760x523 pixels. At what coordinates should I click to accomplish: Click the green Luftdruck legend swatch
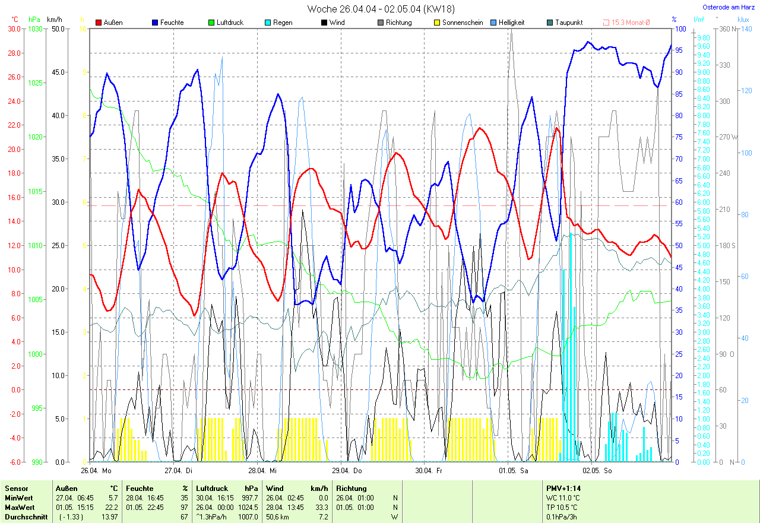pos(211,23)
